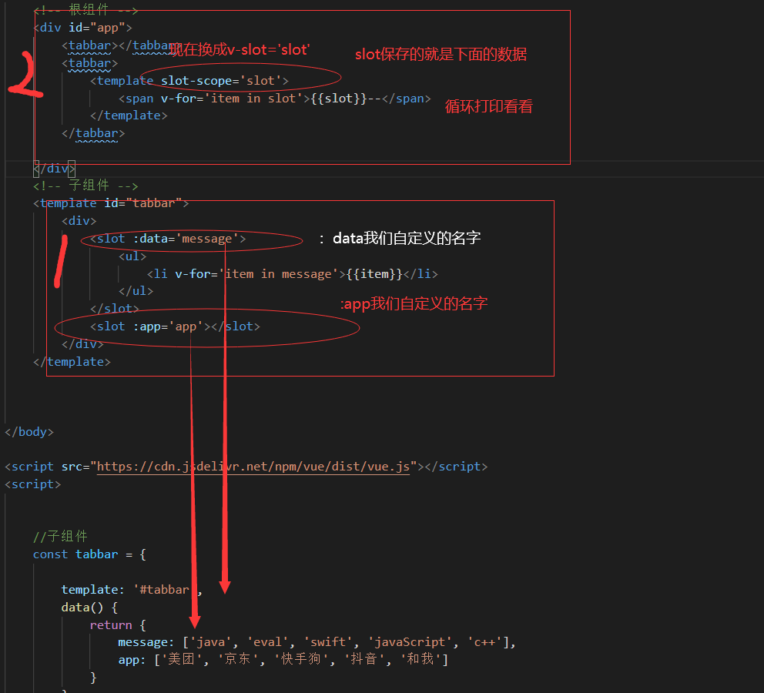Click the <div> tag inside template tabbar
The image size is (764, 693).
79,221
